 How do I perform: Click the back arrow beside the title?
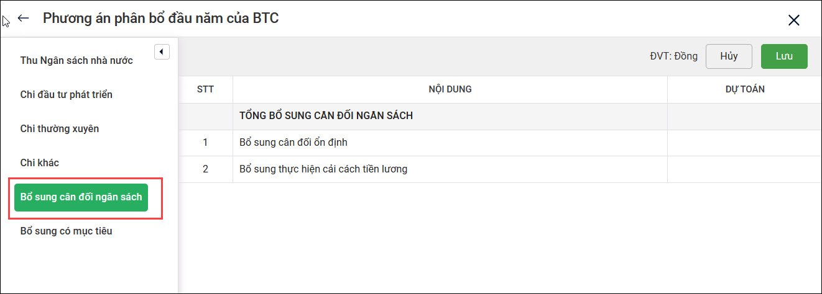[24, 19]
